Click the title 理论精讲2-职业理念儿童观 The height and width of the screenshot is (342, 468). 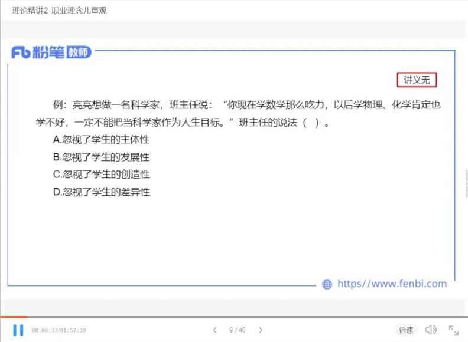click(x=60, y=11)
